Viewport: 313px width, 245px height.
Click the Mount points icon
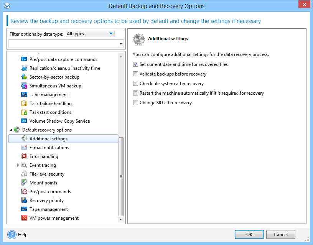pos(24,183)
